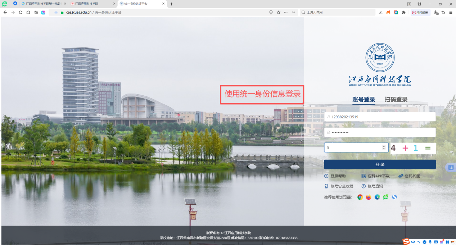Screen dimensions: 456x245
Task: Increment the captcha answer spinner
Action: click(384, 146)
